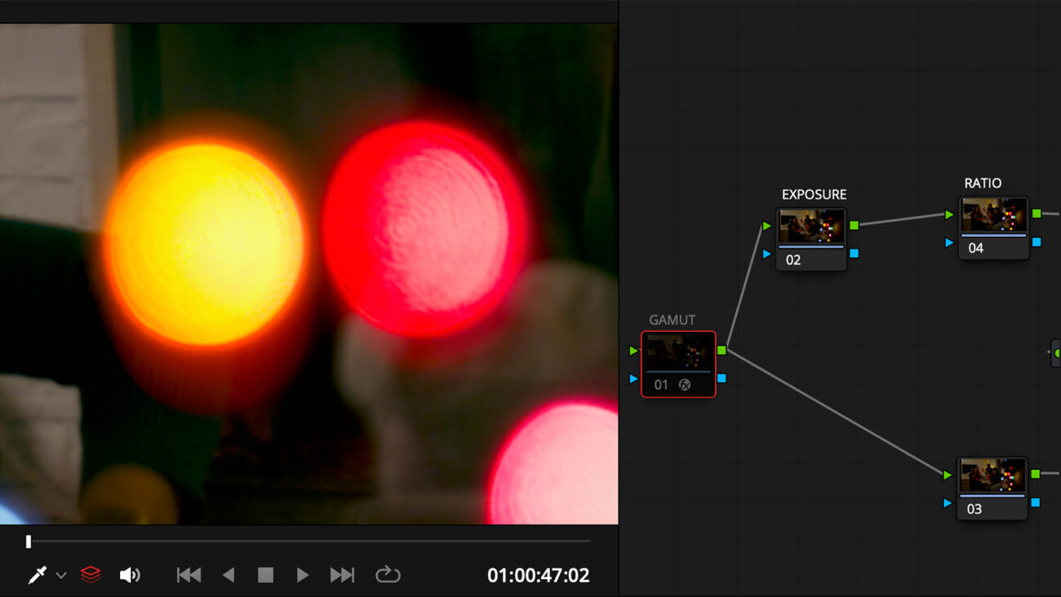Click the playhead on the viewer timeline

point(29,541)
